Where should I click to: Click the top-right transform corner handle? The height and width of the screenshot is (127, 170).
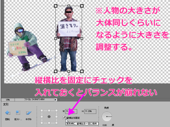coord(82,6)
